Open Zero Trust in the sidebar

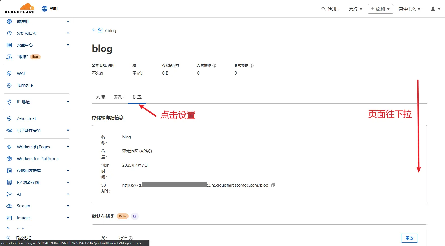[27, 118]
